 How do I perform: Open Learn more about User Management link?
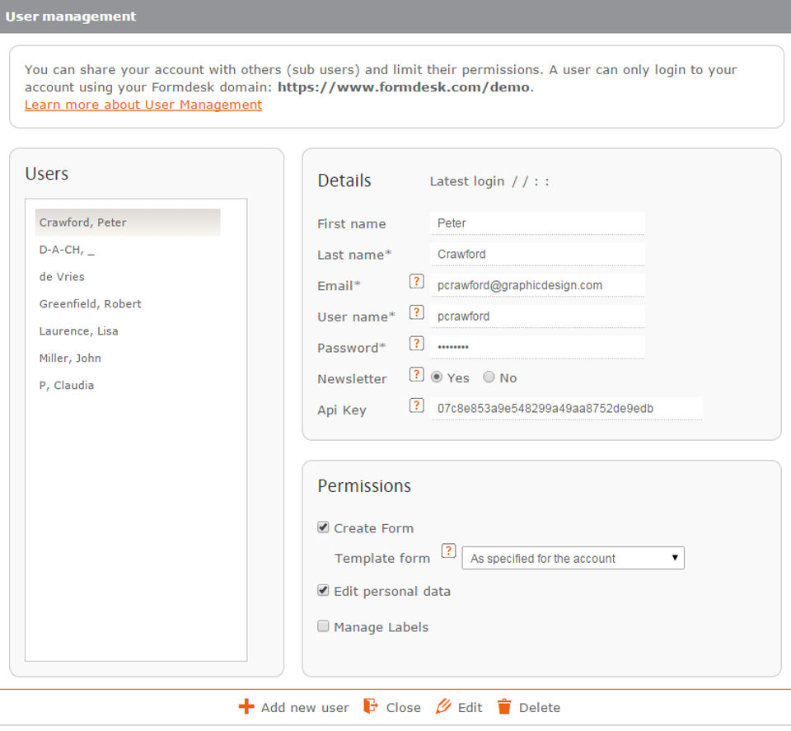click(x=143, y=105)
